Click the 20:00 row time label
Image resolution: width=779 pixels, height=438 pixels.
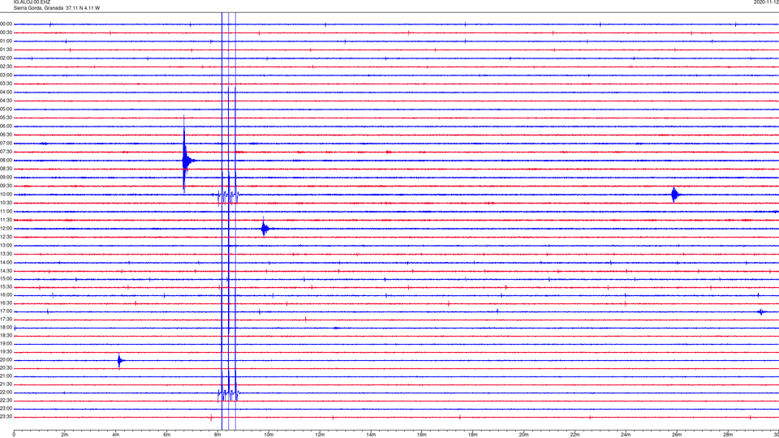coord(6,360)
